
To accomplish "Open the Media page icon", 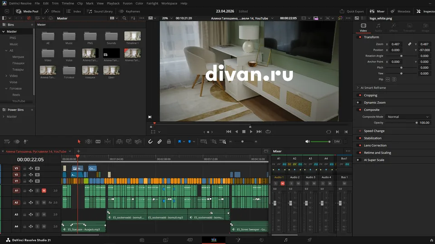I will pyautogui.click(x=142, y=240).
